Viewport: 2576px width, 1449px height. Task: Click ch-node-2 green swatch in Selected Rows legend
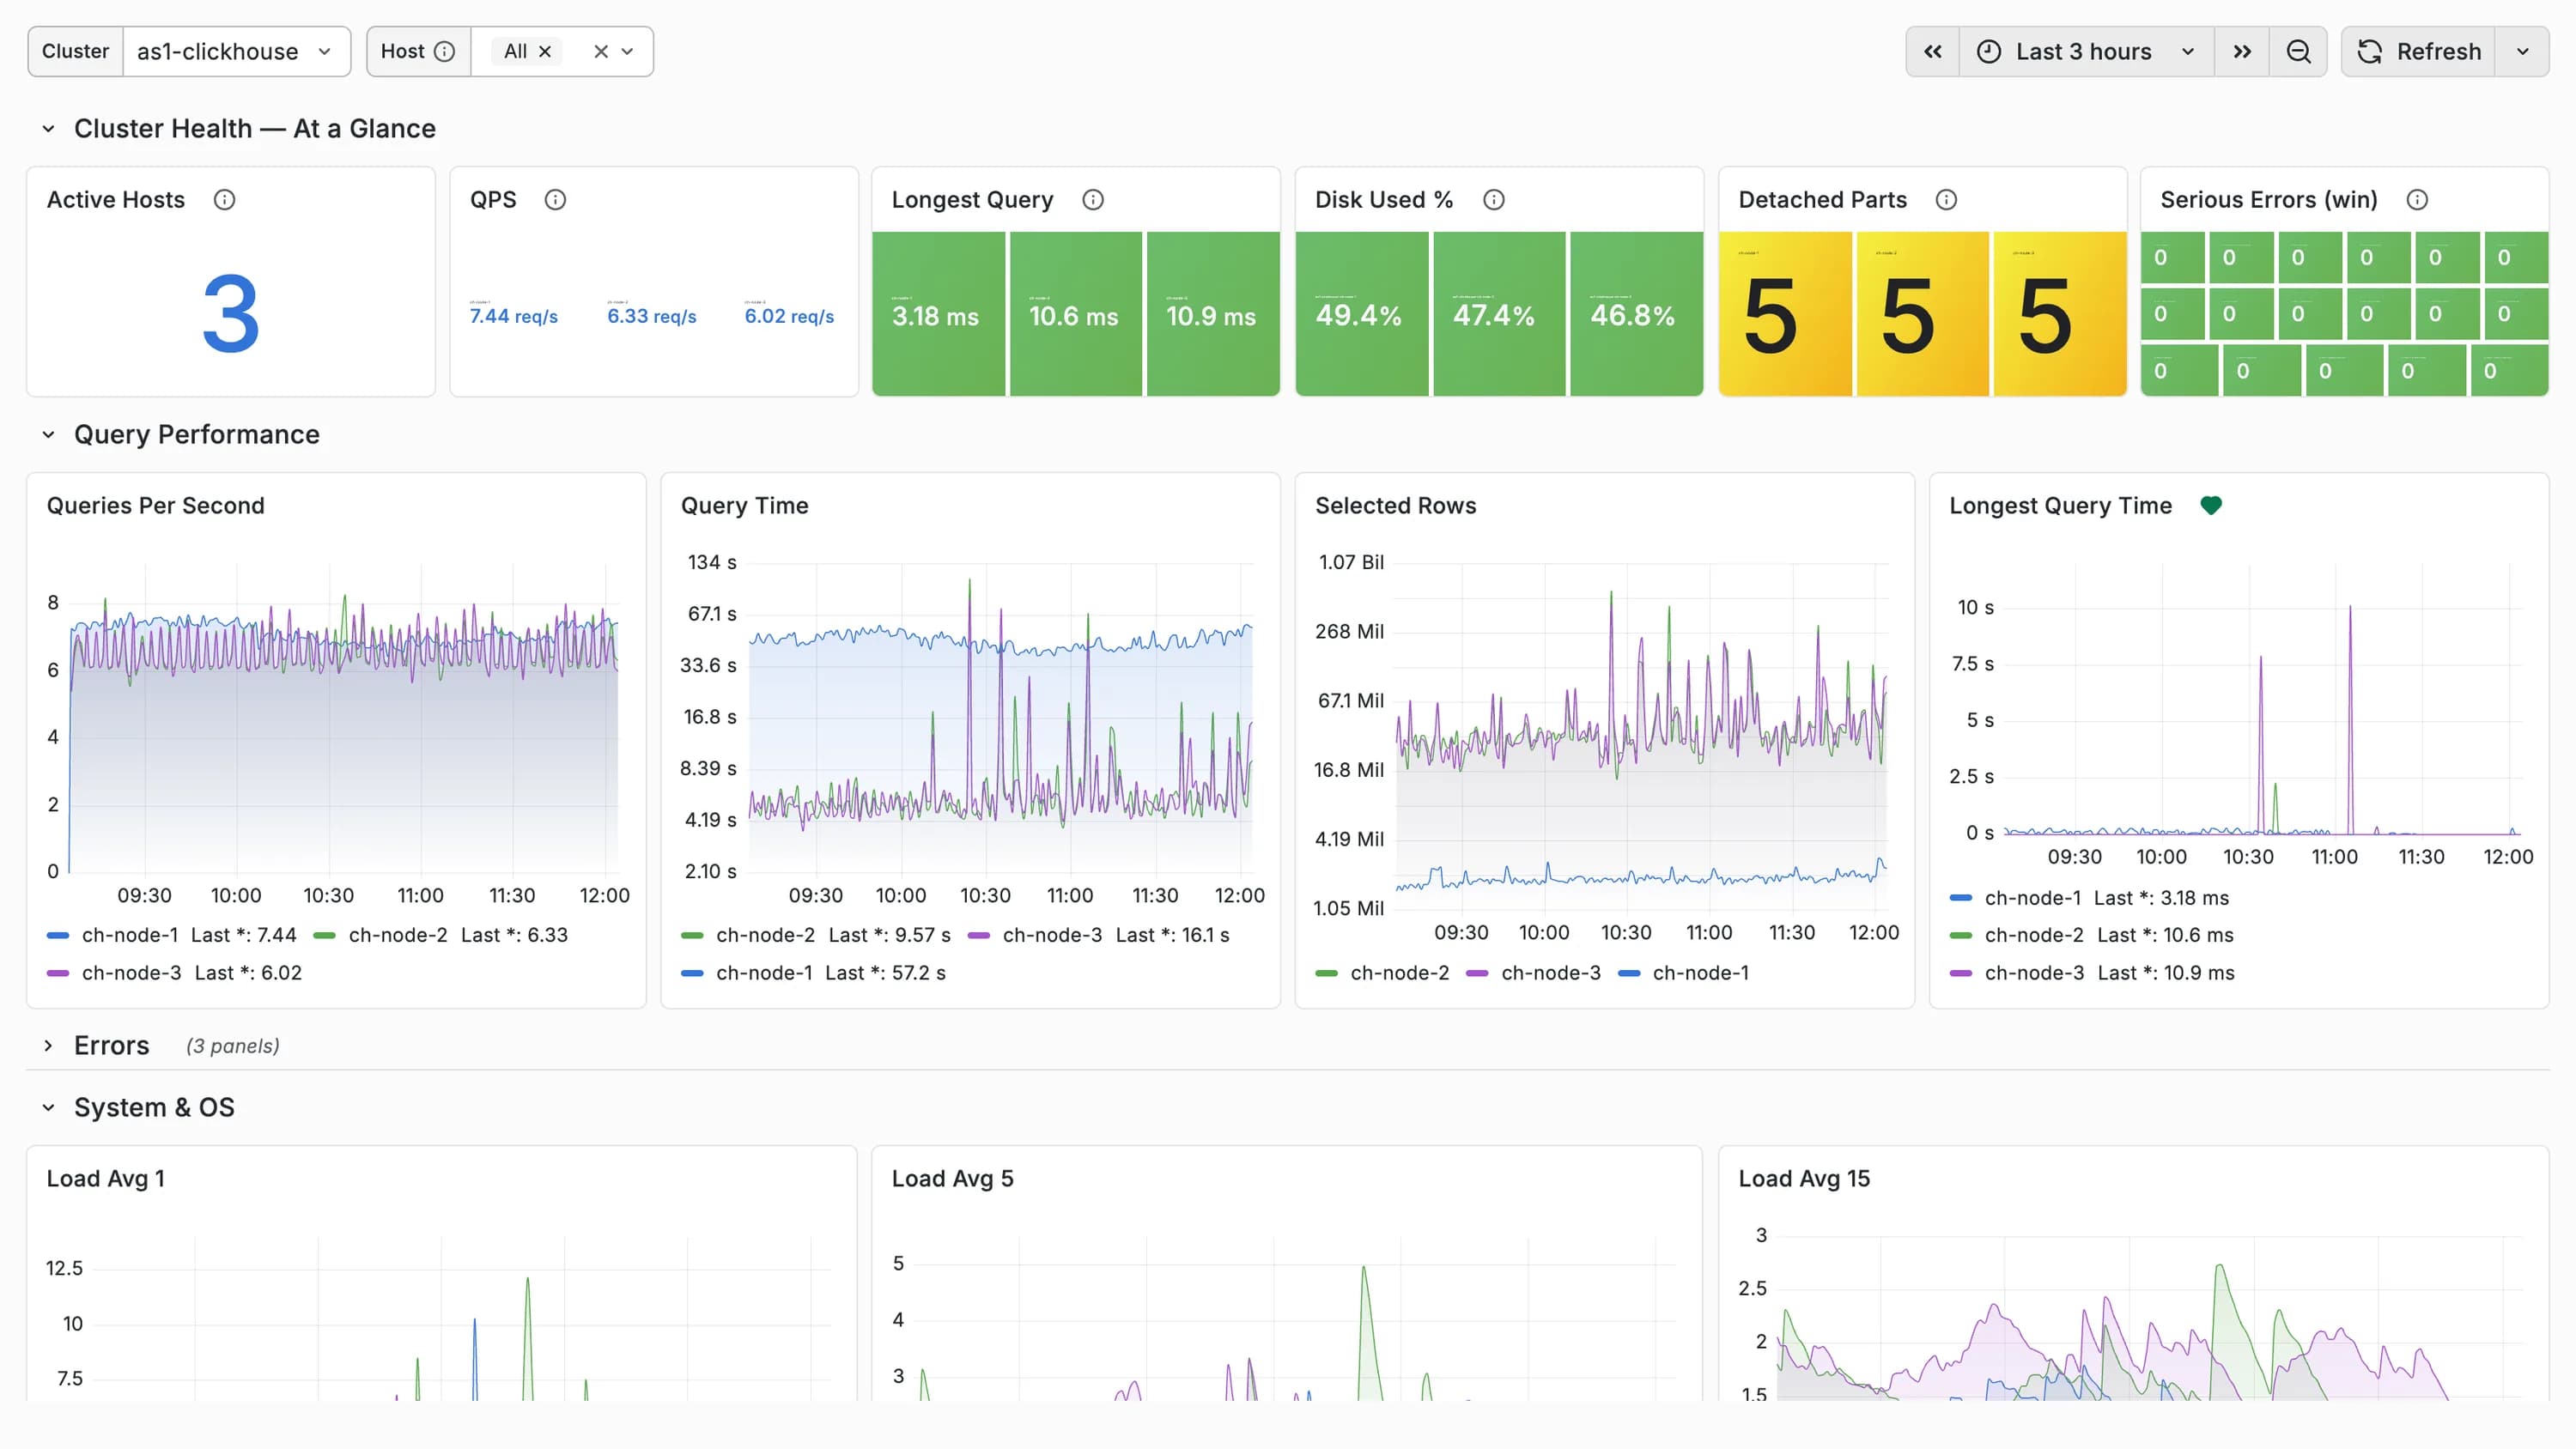point(1326,974)
